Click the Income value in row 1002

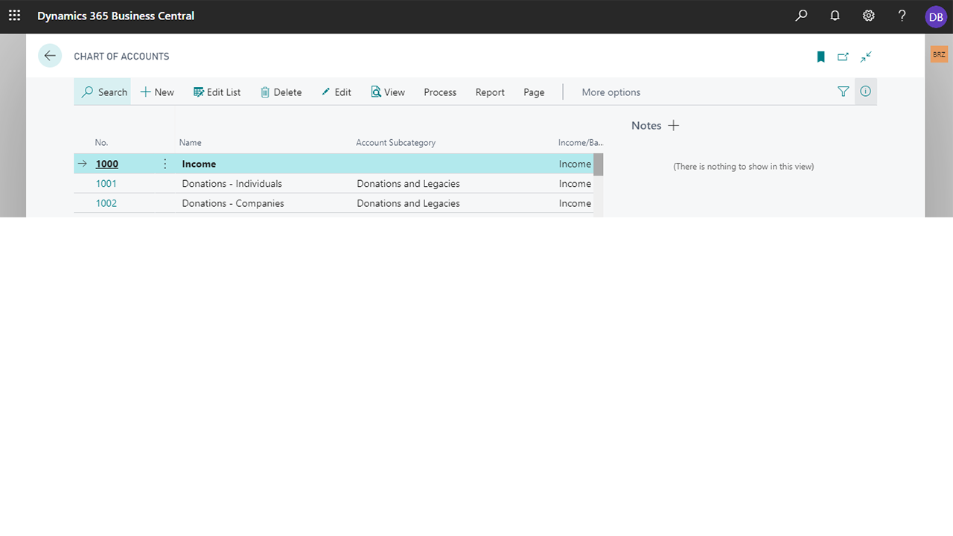coord(576,203)
